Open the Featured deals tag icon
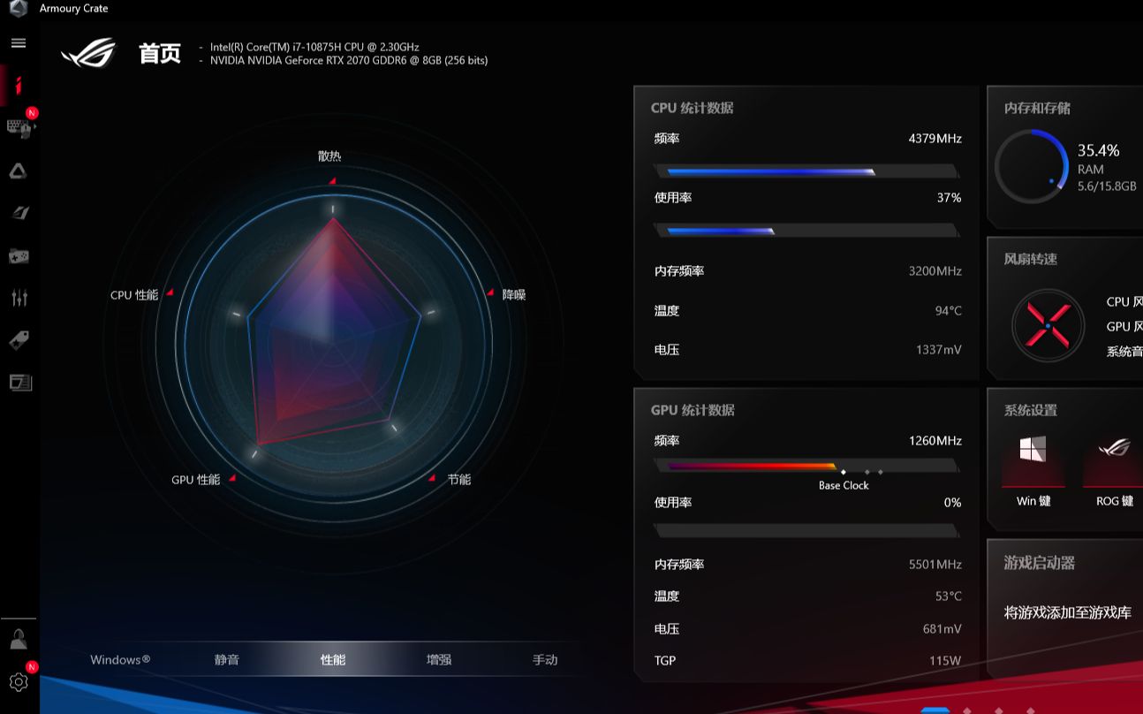Viewport: 1143px width, 714px height. [x=19, y=340]
